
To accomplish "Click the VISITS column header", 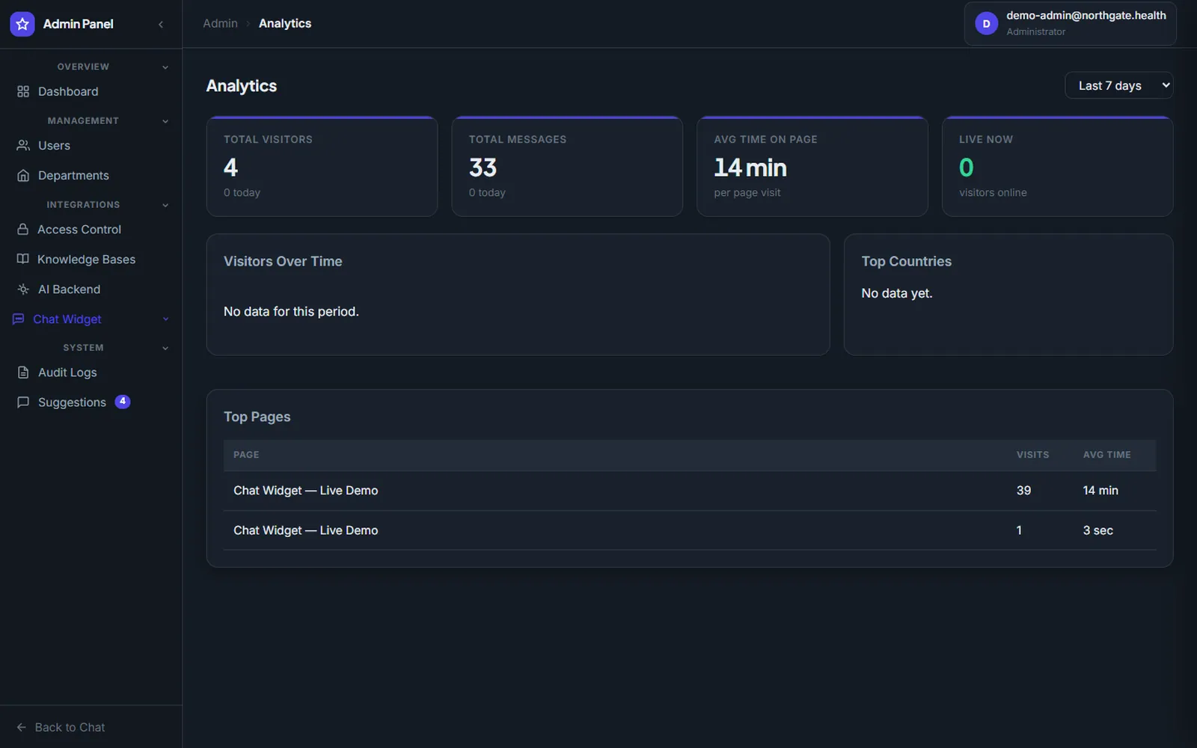I will 1032,455.
